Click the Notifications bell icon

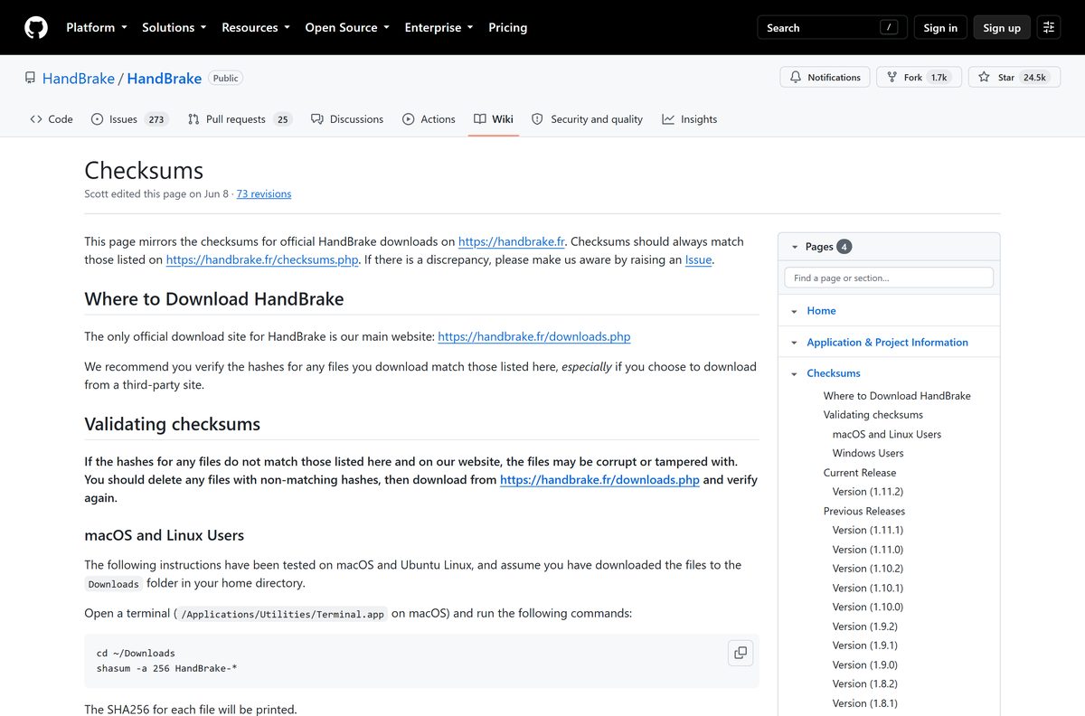[796, 78]
